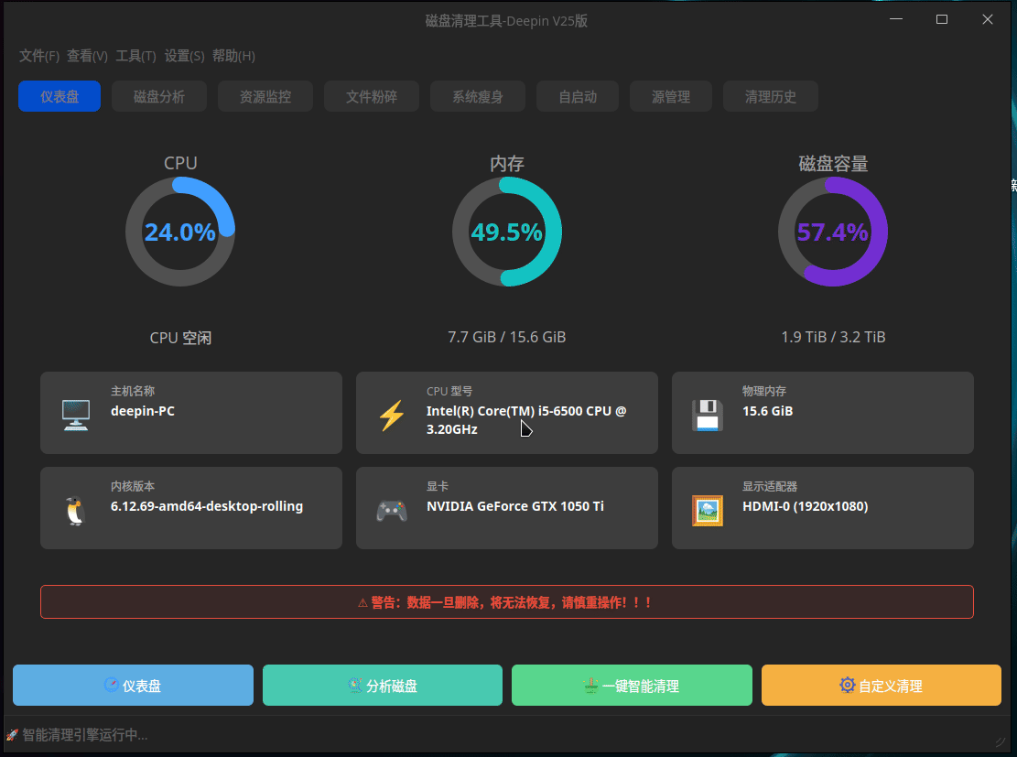Click the 6.12.69-amd64-desktop-rolling kernel text
The width and height of the screenshot is (1017, 757).
coord(207,506)
